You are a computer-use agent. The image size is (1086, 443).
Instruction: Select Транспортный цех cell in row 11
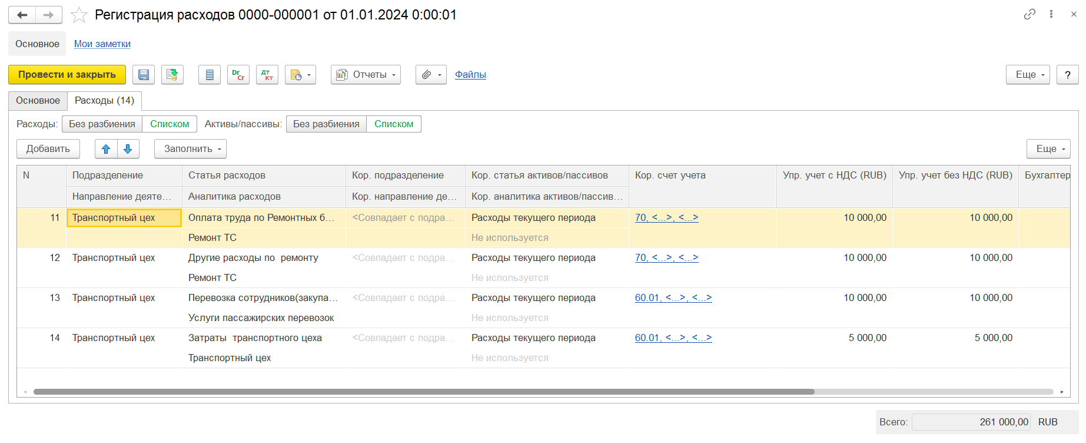(124, 218)
